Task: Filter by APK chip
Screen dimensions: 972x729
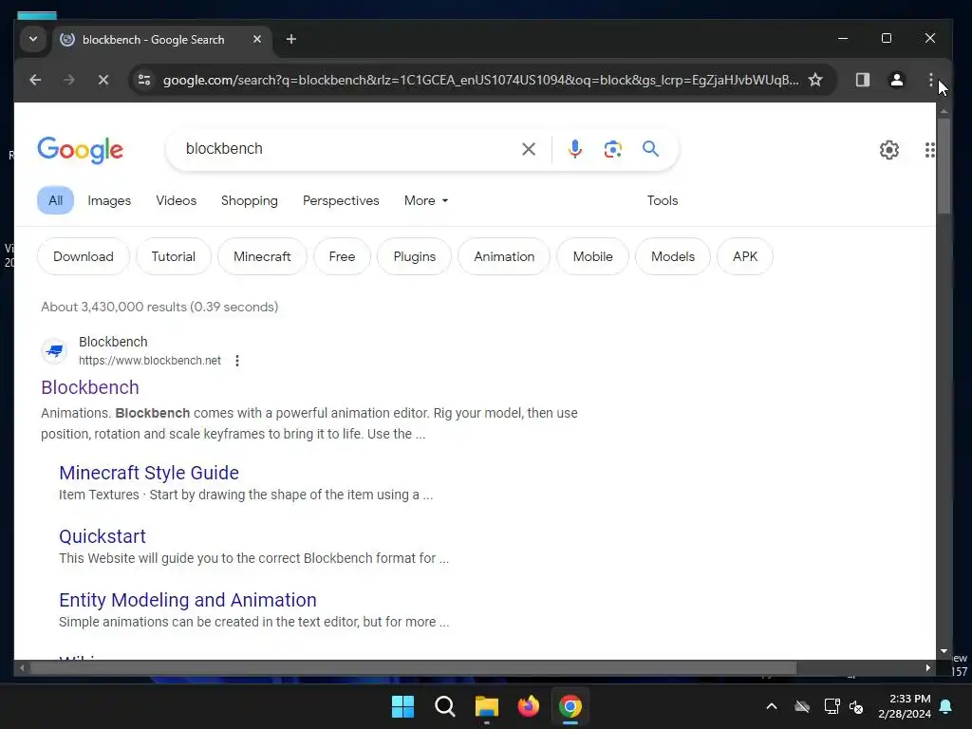Action: click(x=745, y=256)
